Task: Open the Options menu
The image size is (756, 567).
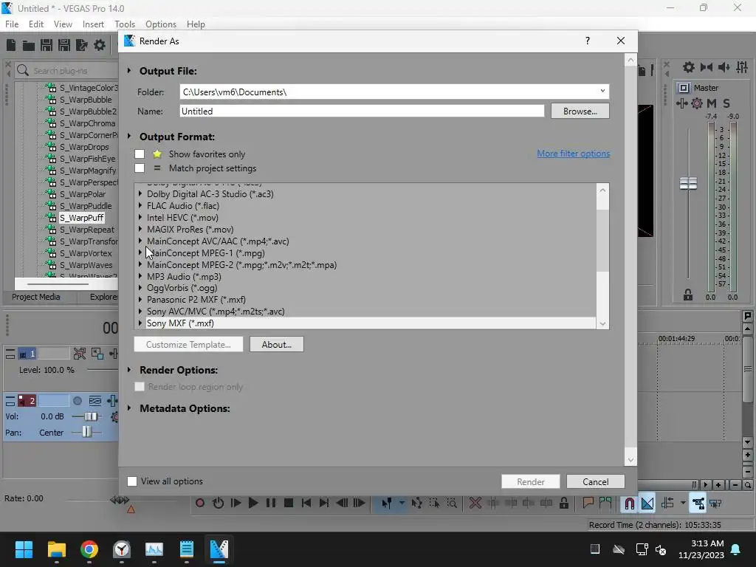Action: click(x=161, y=24)
